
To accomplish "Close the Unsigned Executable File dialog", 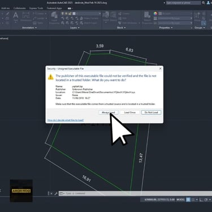I will coord(160,68).
